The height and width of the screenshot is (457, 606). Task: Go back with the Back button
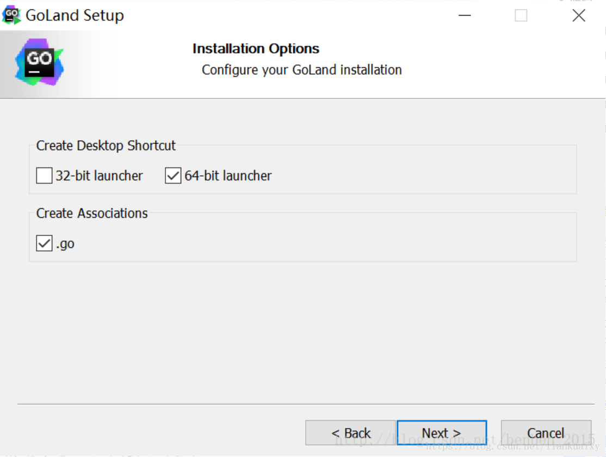(x=350, y=433)
